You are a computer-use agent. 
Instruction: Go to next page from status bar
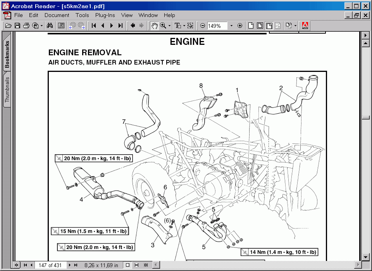point(69,265)
